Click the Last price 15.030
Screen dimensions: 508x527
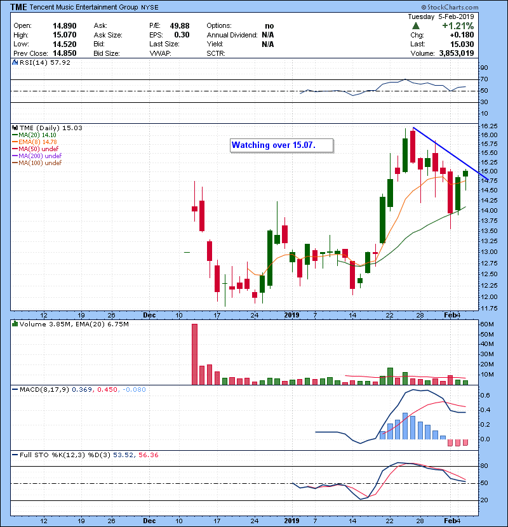click(x=462, y=44)
